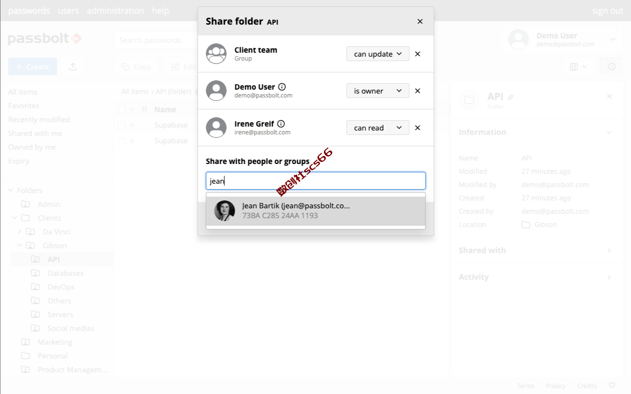
Task: Open the Terms link
Action: (526, 386)
